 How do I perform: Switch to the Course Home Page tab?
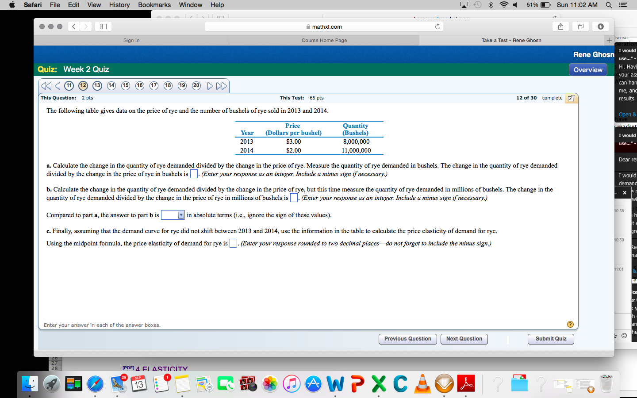324,40
